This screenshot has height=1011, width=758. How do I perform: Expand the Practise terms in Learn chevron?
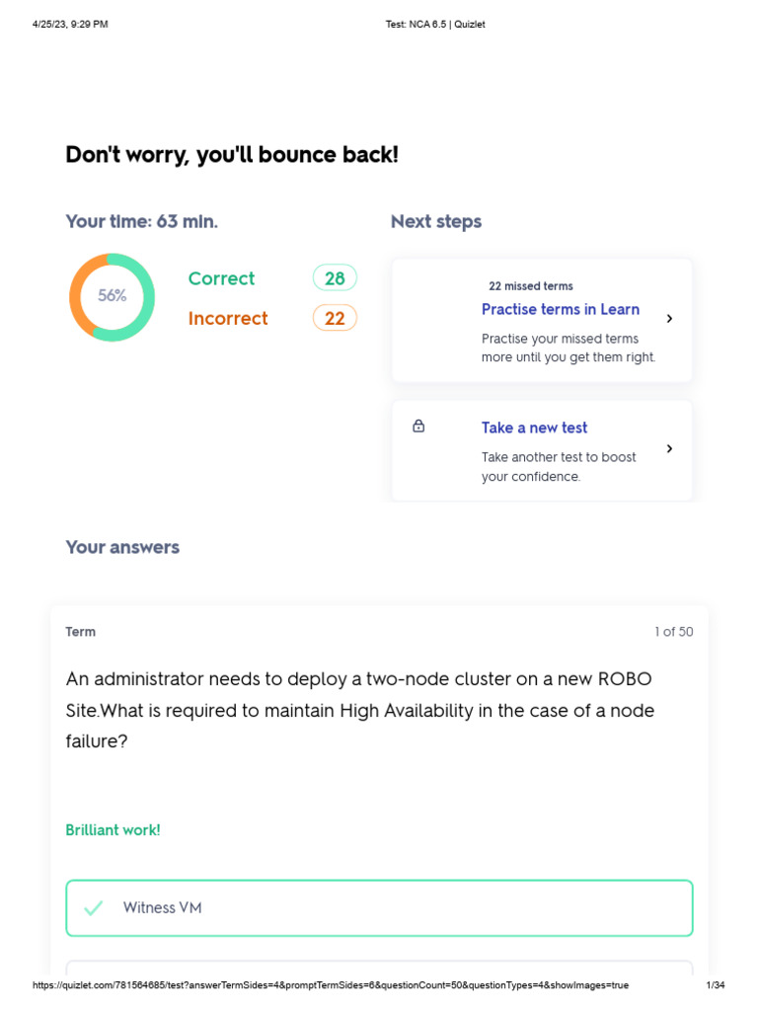click(669, 319)
